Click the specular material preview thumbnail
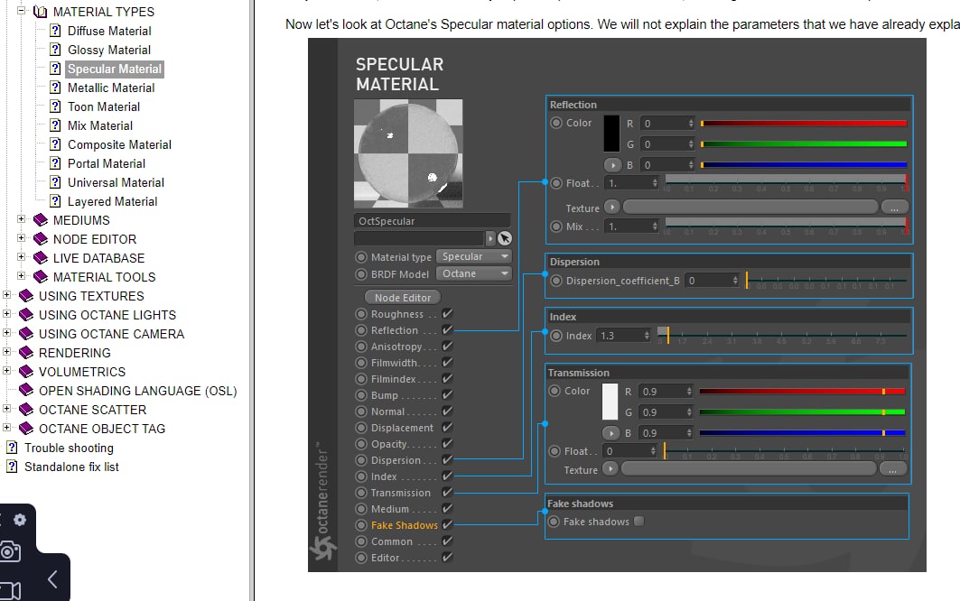Viewport: 960px width, 601px height. [x=408, y=153]
